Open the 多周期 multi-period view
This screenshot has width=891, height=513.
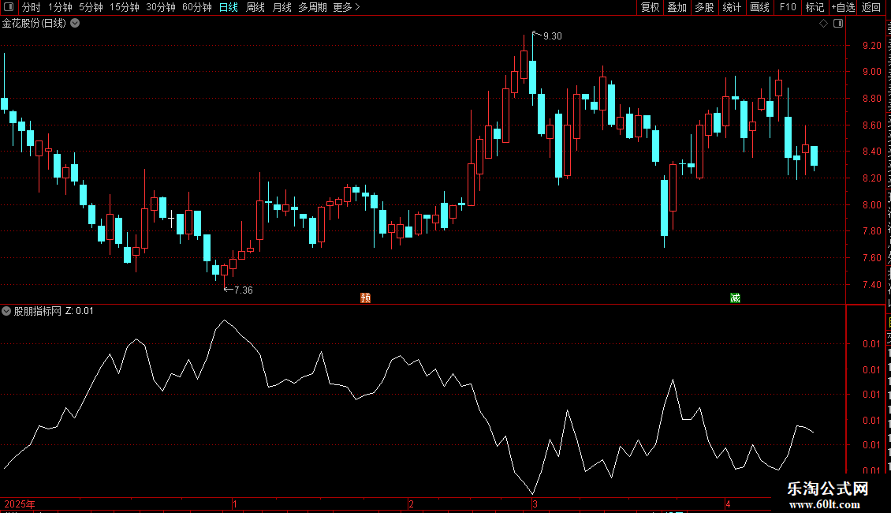point(312,7)
